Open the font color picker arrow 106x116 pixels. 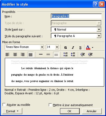pyautogui.click(x=92, y=47)
